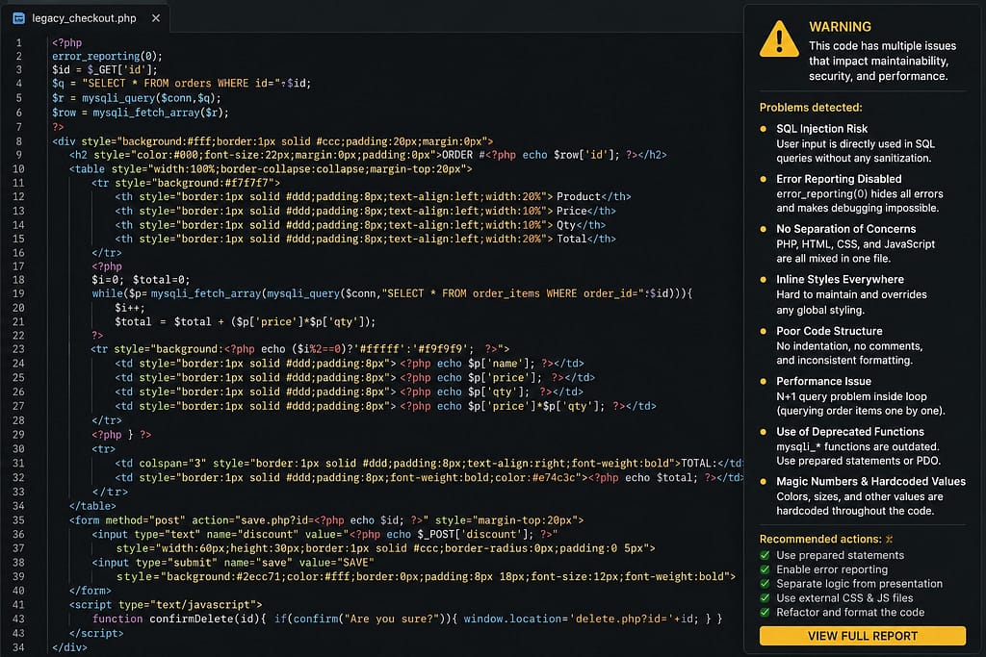Click the PHP file icon on the tab
Viewport: 986px width, 657px height.
pyautogui.click(x=19, y=18)
